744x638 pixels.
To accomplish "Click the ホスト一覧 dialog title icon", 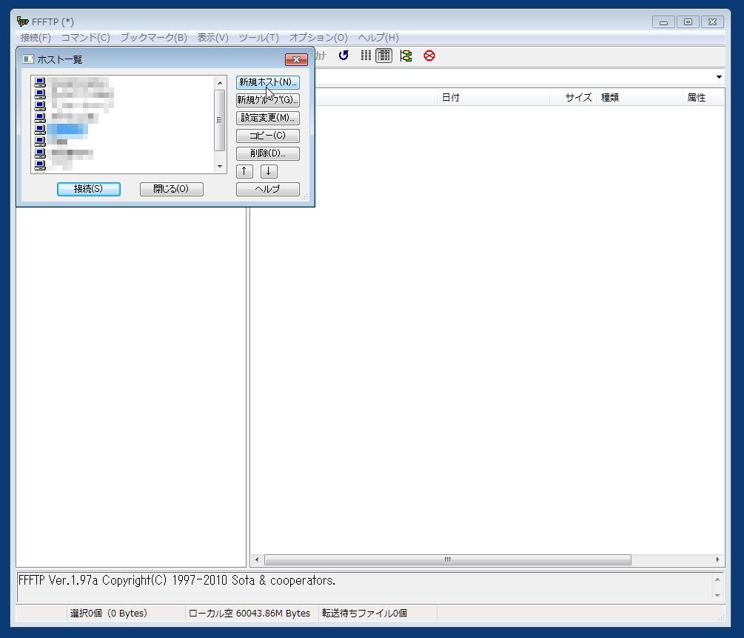I will pos(28,59).
